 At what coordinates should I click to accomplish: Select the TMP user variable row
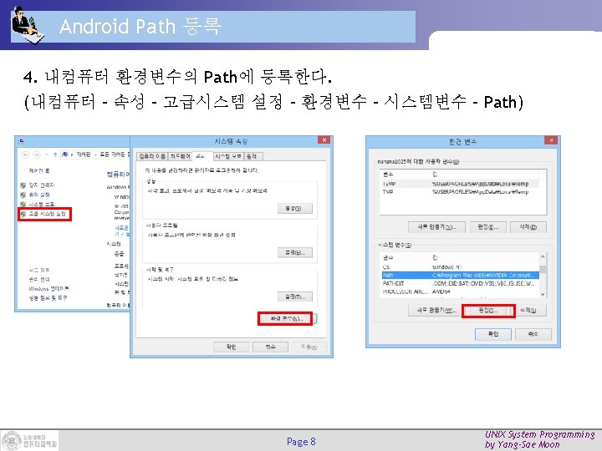460,192
